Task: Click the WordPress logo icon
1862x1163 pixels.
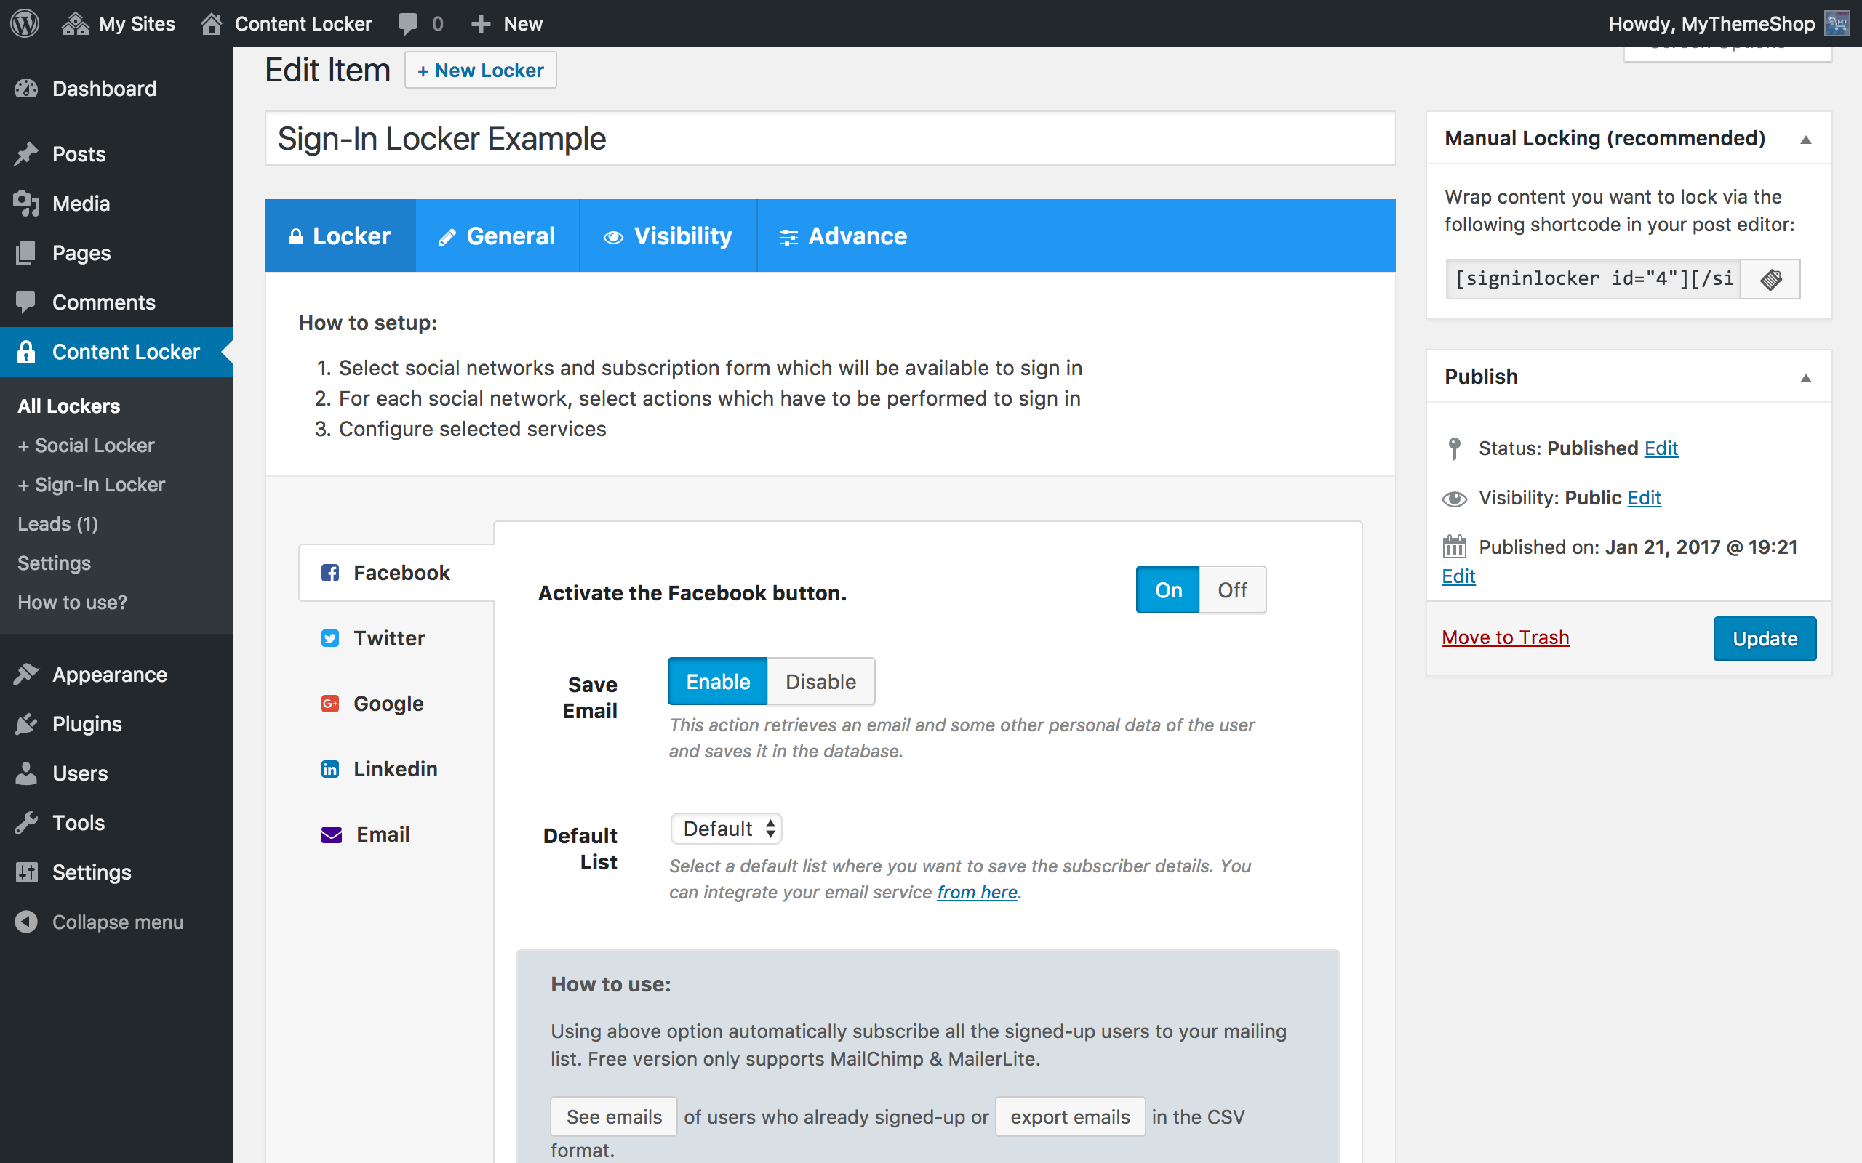Action: 25,23
